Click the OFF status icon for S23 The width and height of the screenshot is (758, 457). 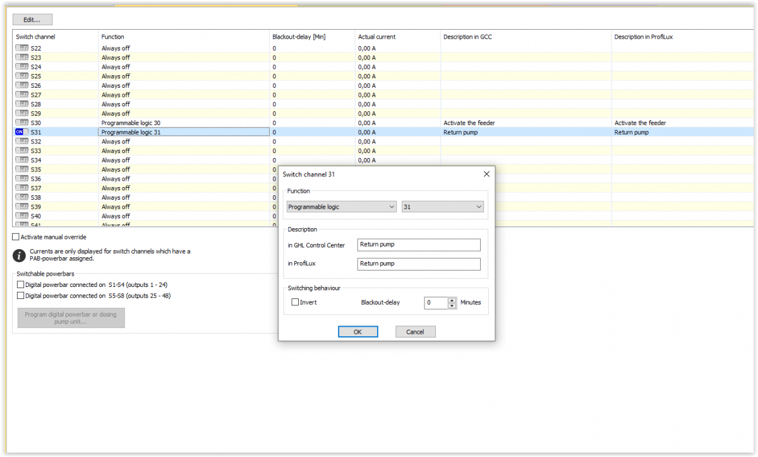click(x=21, y=58)
